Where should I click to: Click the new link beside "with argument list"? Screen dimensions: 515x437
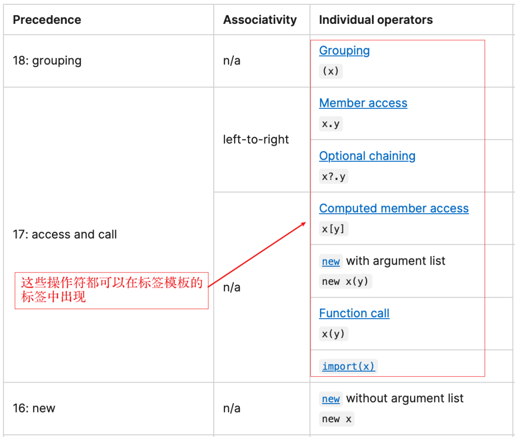pyautogui.click(x=331, y=261)
